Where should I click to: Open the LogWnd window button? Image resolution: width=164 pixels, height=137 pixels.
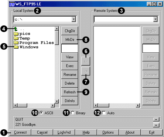coord(64,133)
